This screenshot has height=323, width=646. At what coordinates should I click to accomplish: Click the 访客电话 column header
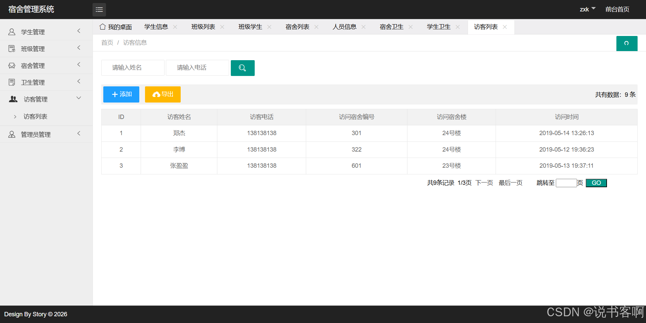pyautogui.click(x=262, y=117)
